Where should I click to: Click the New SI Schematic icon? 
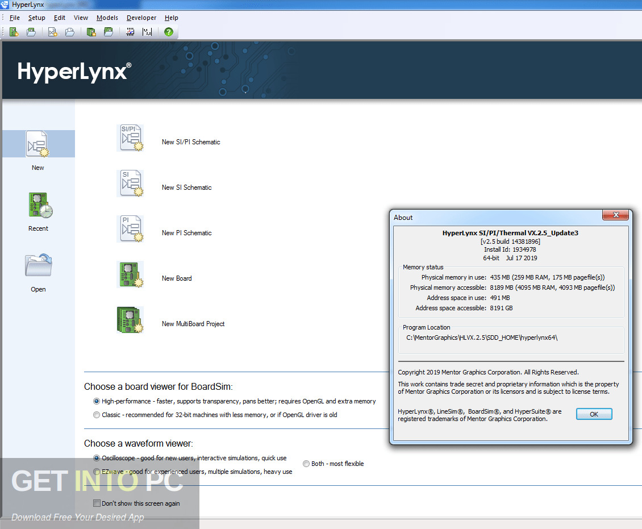[130, 184]
